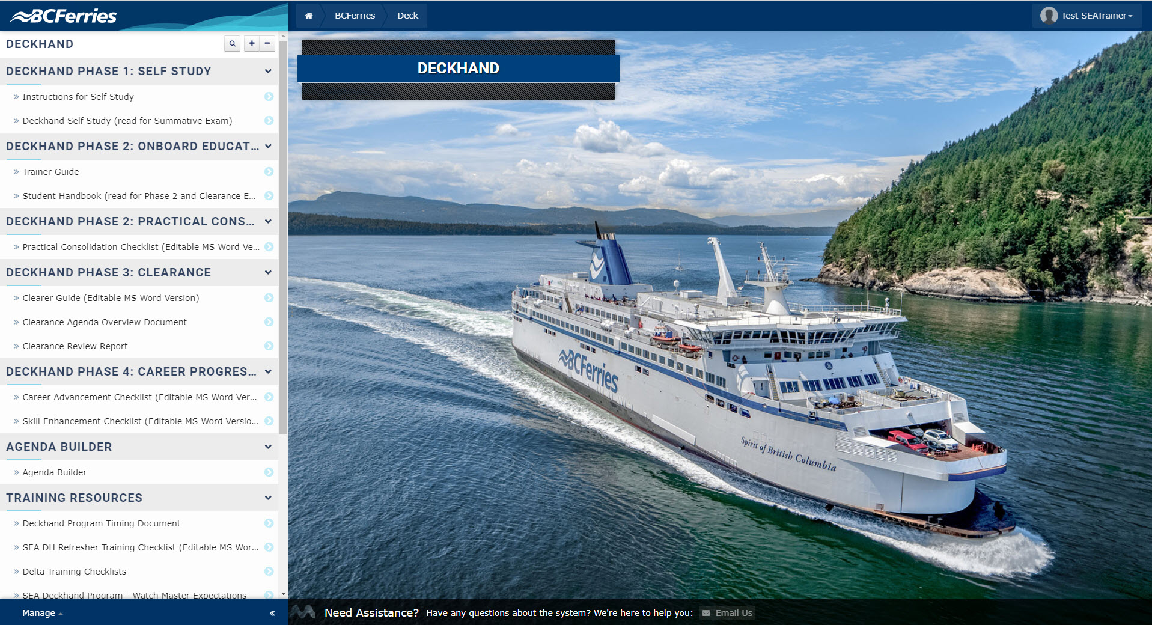Open the Manage menu
The height and width of the screenshot is (625, 1152).
point(42,613)
